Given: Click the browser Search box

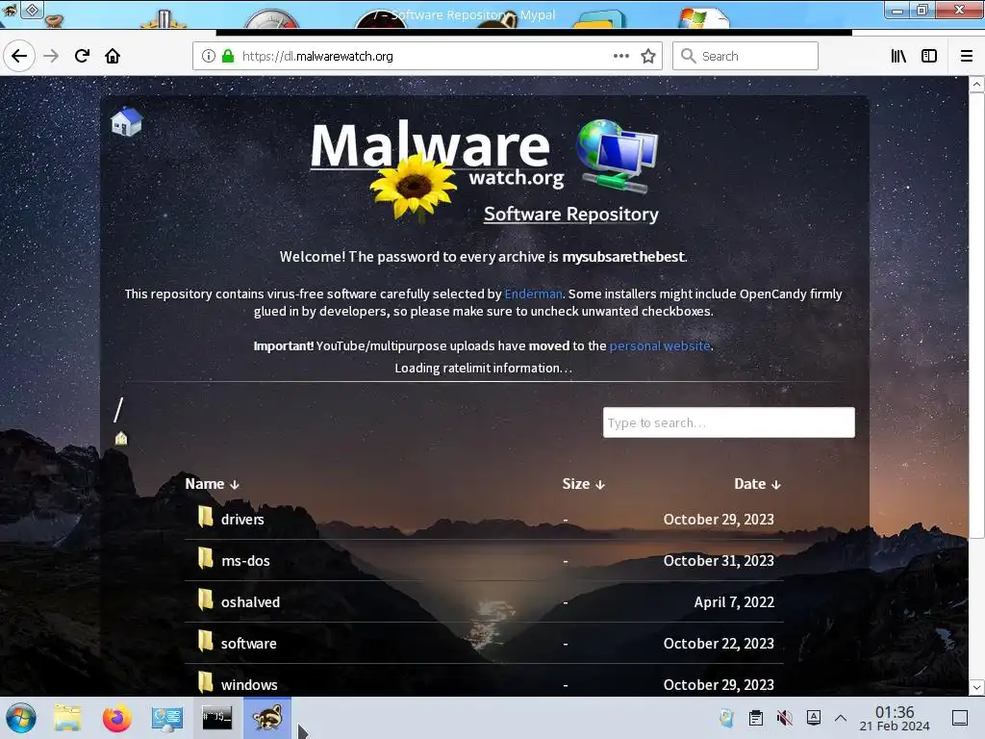Looking at the screenshot, I should pos(745,56).
